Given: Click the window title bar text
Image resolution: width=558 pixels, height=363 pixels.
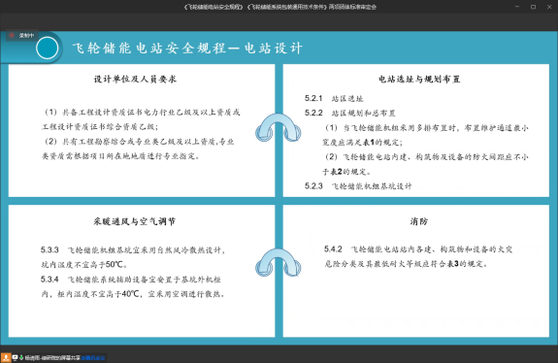Looking at the screenshot, I should click(280, 7).
